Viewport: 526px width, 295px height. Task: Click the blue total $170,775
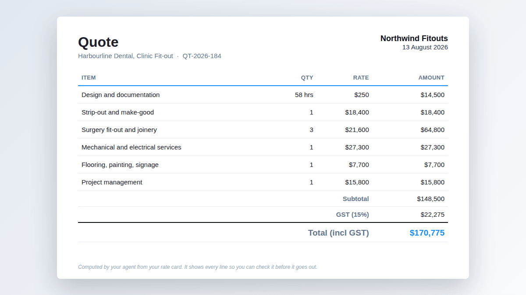pos(427,233)
